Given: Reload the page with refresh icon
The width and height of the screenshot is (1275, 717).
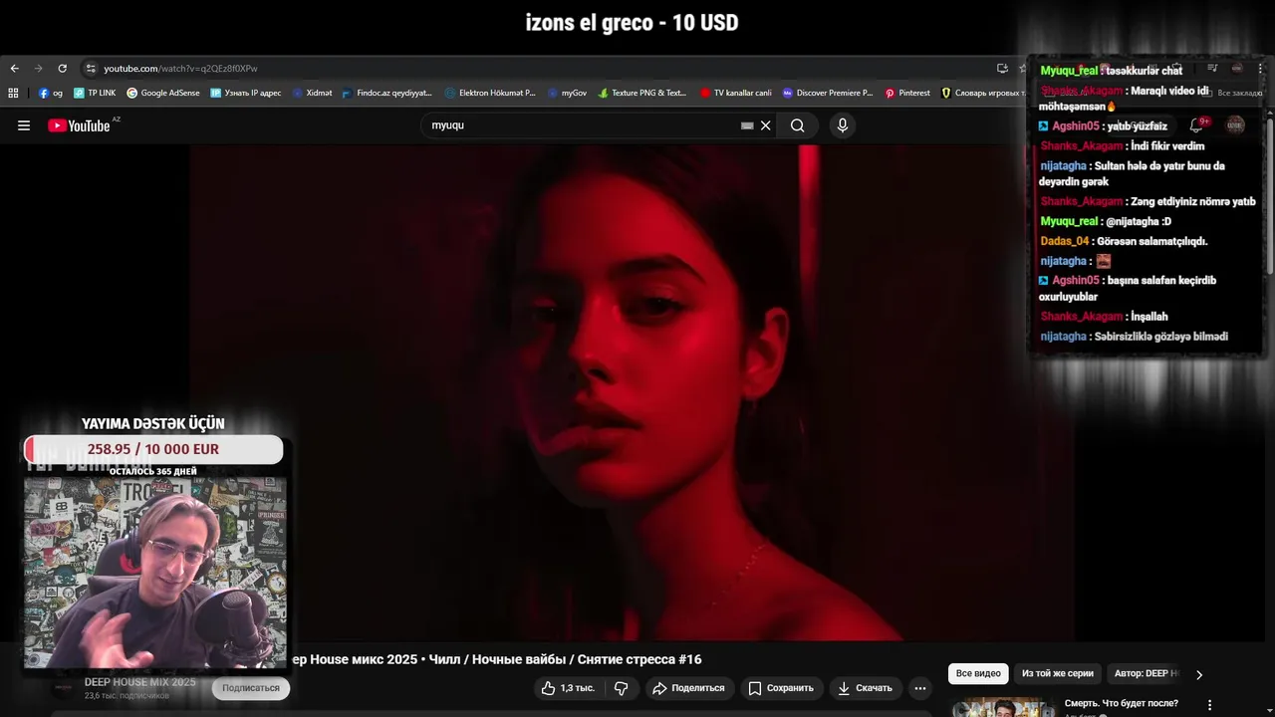Looking at the screenshot, I should 62,69.
